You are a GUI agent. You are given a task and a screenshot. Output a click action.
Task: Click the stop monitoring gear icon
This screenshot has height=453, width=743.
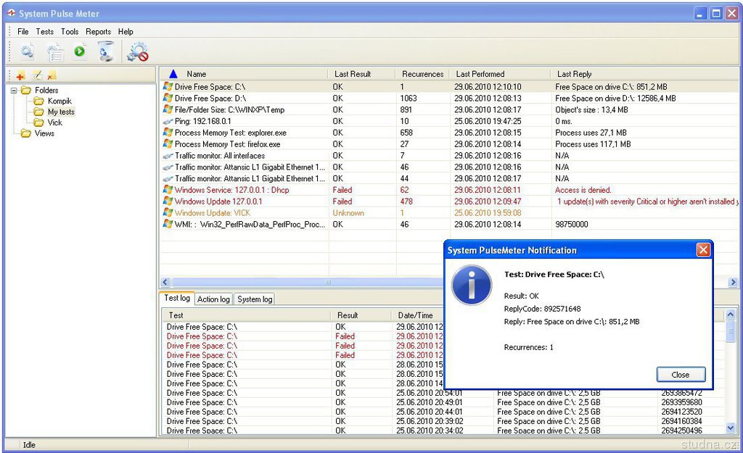click(x=137, y=51)
